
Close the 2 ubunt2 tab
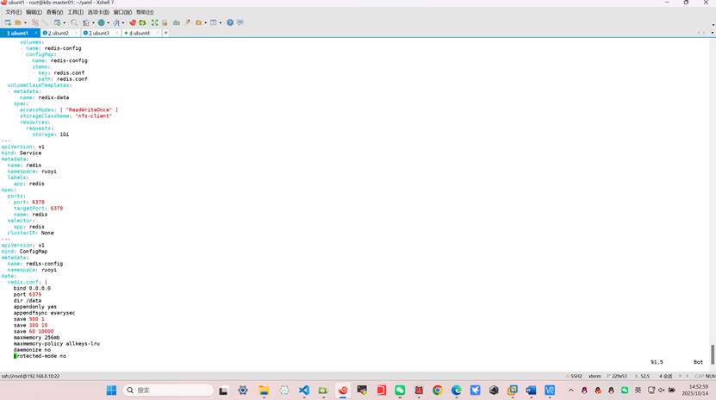[77, 33]
